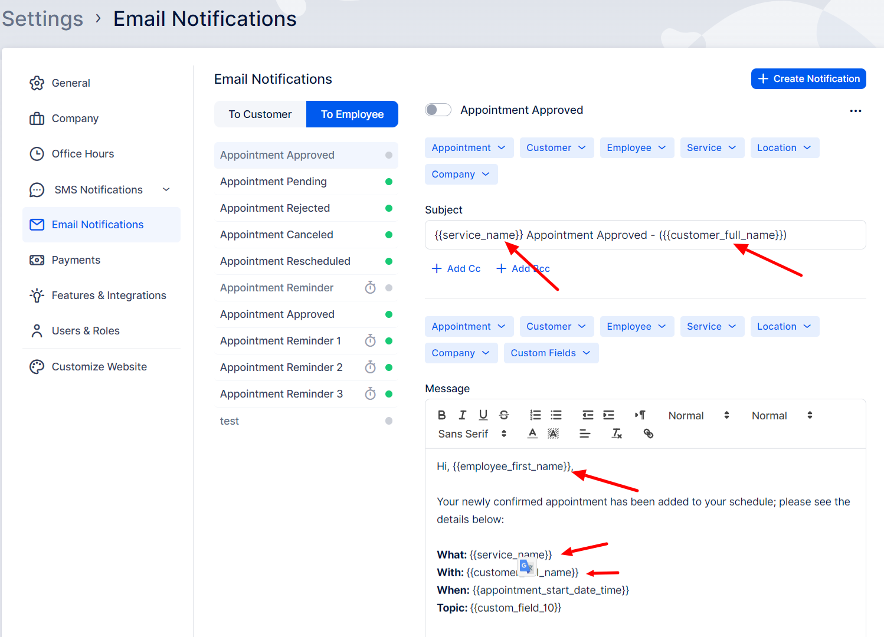Toggle status dot of Appointment Canceled

(x=389, y=235)
